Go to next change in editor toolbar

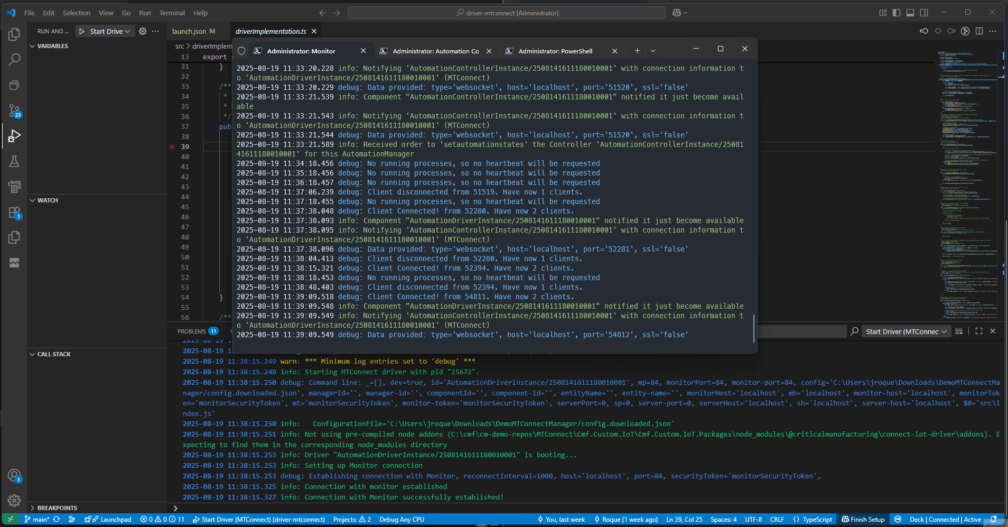click(951, 31)
